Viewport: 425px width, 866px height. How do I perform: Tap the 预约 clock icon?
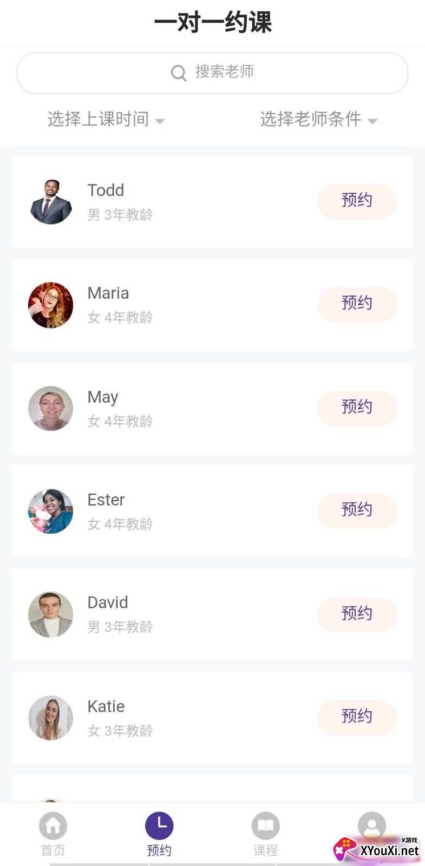pyautogui.click(x=159, y=826)
